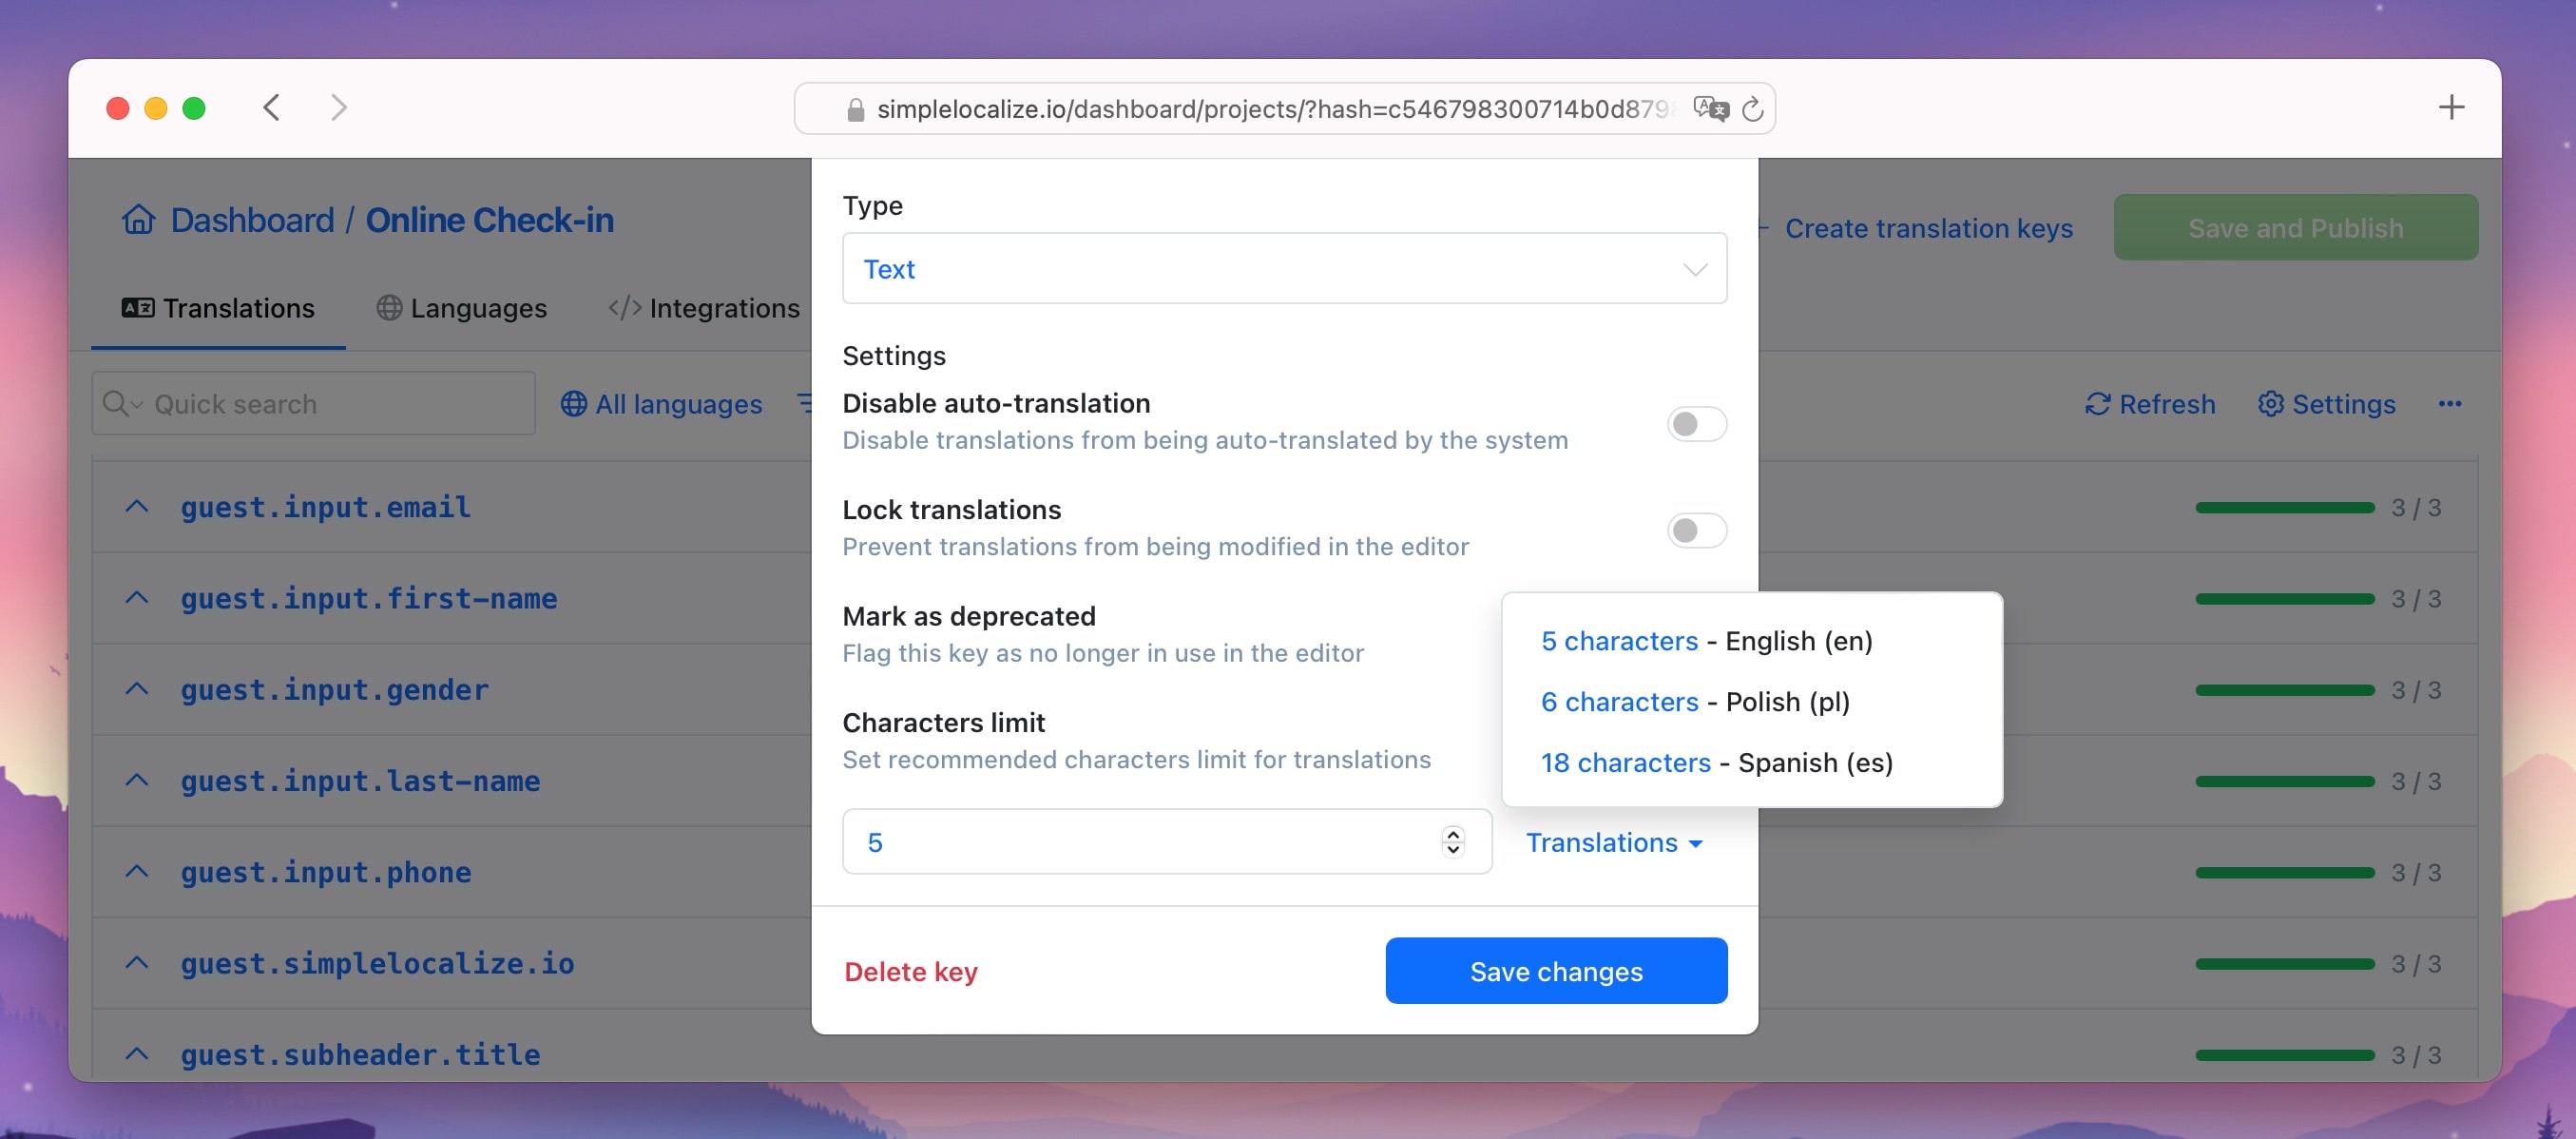Enable the Disable auto-translation switch
2576x1139 pixels.
pos(1696,424)
